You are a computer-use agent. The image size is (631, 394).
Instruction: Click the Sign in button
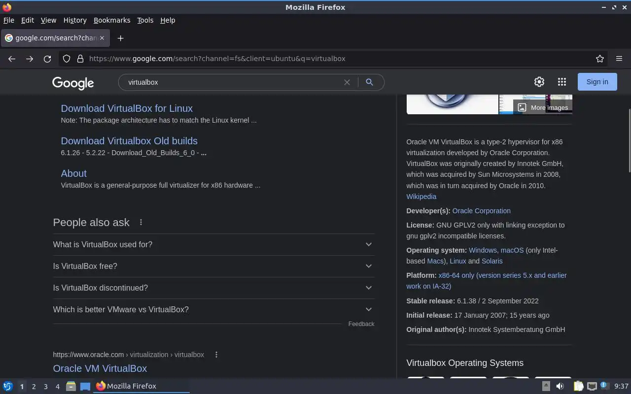coord(597,82)
